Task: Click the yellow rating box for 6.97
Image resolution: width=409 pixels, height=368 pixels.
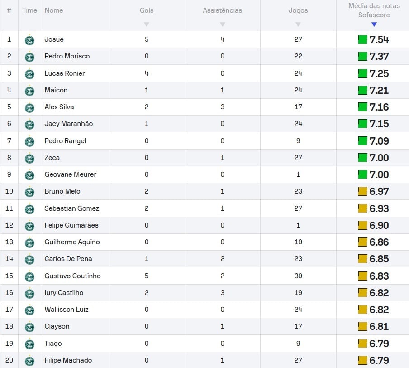Action: click(x=362, y=191)
